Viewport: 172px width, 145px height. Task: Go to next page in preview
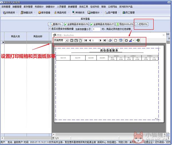tap(100, 41)
